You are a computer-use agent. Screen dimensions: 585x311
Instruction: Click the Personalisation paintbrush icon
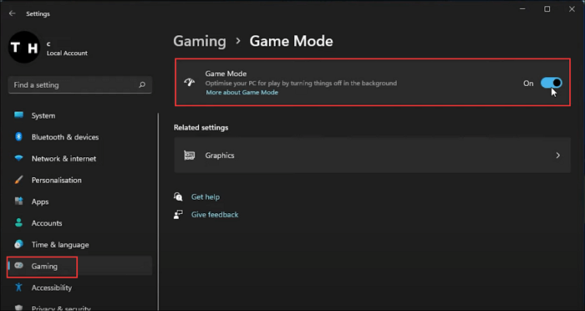click(18, 180)
